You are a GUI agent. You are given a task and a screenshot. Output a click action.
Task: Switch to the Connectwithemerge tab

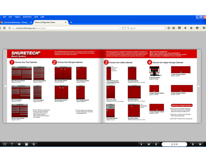click(16, 22)
